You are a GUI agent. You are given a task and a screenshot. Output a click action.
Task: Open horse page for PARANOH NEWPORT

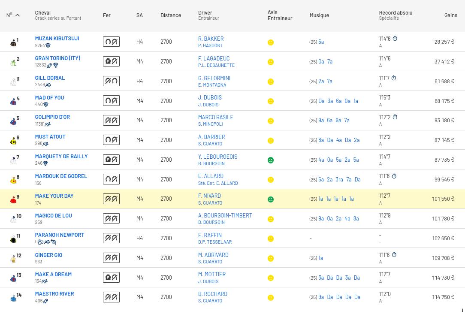pyautogui.click(x=60, y=235)
